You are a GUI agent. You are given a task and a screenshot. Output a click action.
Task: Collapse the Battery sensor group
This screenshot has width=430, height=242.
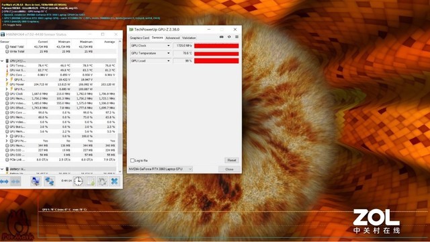click(x=2, y=169)
